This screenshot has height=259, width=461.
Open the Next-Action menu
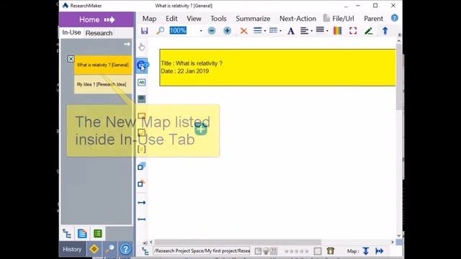coord(297,19)
